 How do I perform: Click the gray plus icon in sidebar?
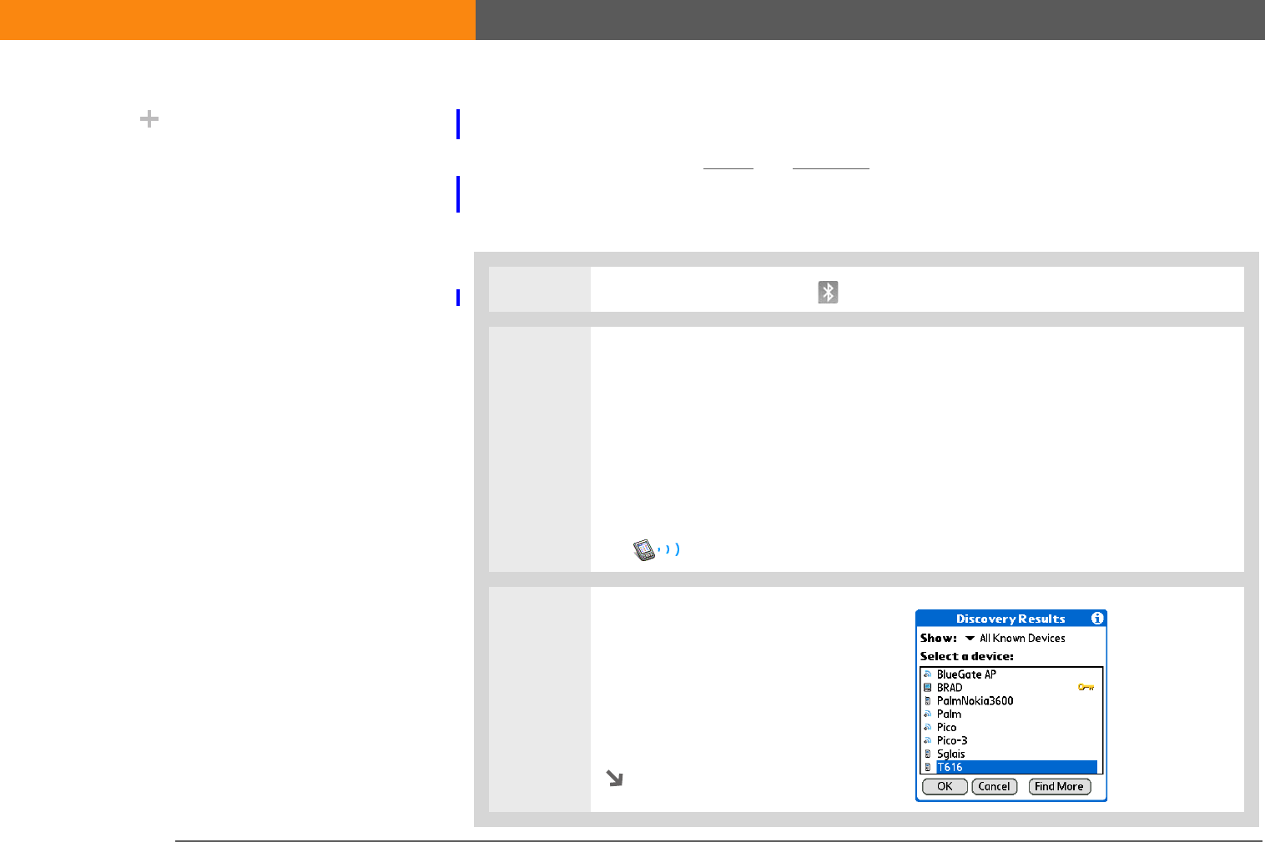coord(149,119)
